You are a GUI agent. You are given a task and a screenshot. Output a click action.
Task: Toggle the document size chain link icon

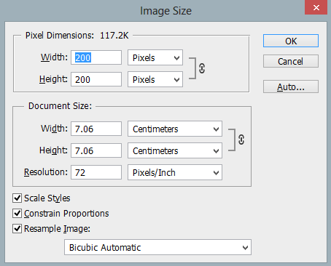click(241, 140)
